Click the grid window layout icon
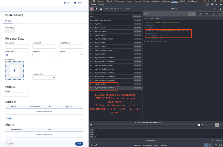This screenshot has width=223, height=147. 216,145
